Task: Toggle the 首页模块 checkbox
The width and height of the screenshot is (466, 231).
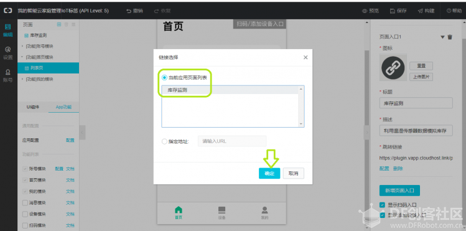Action: pyautogui.click(x=26, y=180)
